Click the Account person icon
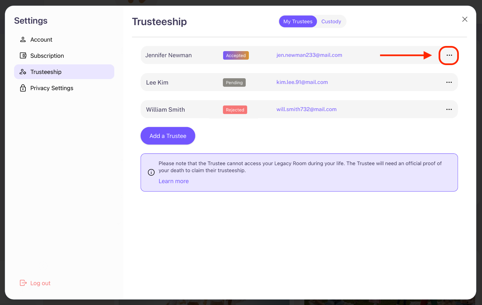 coord(23,39)
